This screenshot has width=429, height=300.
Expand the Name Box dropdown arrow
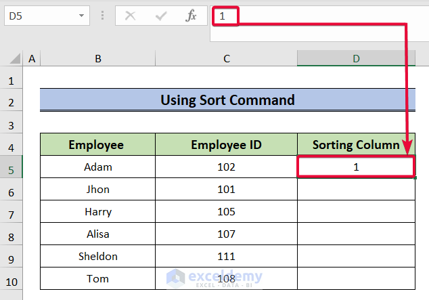click(x=82, y=16)
